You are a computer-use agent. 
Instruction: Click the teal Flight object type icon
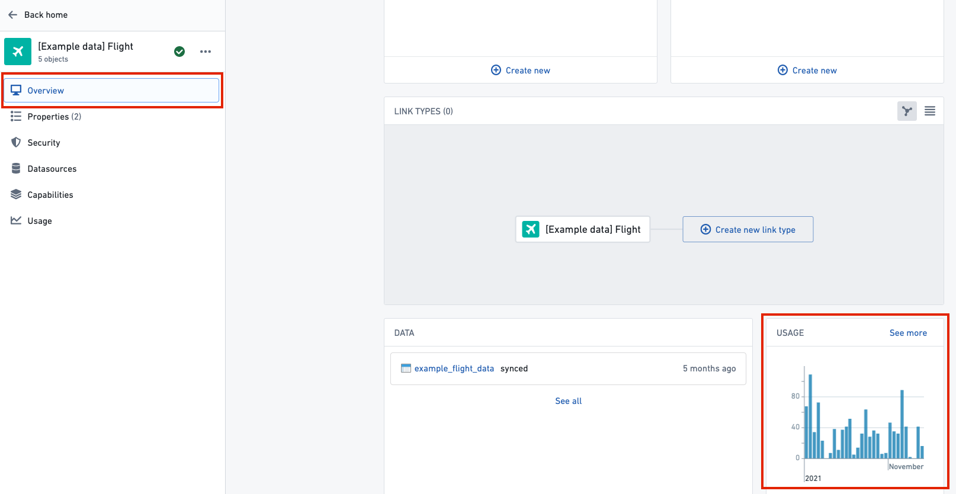point(18,52)
